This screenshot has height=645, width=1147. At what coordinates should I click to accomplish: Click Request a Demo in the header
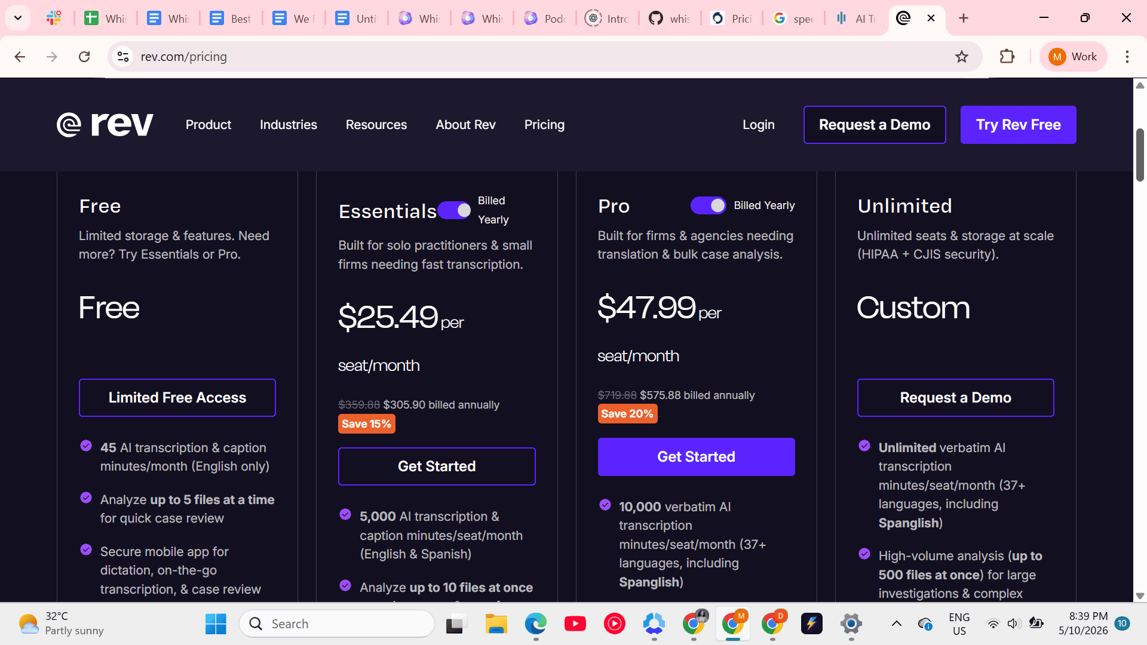(875, 125)
